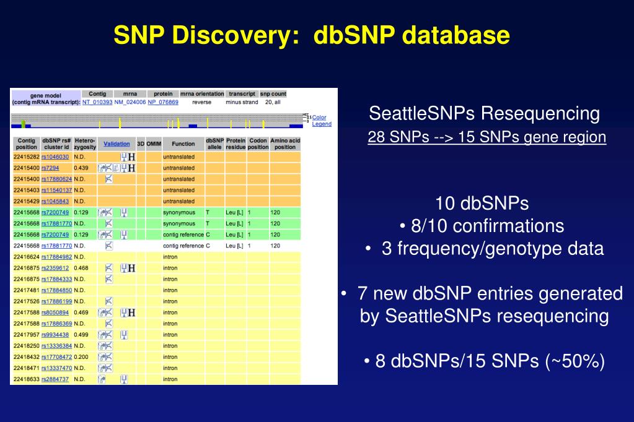This screenshot has width=634, height=422.
Task: Open the rs17708472 SNP link
Action: click(x=56, y=357)
